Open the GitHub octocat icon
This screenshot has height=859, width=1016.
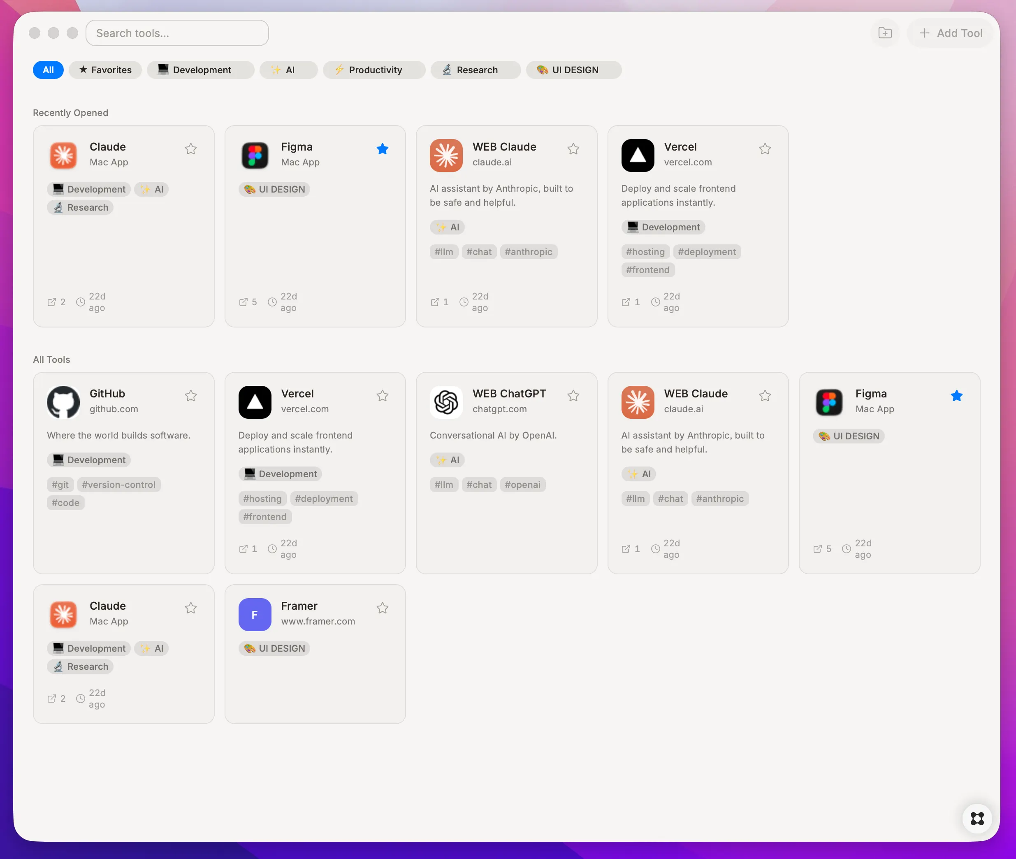[63, 402]
